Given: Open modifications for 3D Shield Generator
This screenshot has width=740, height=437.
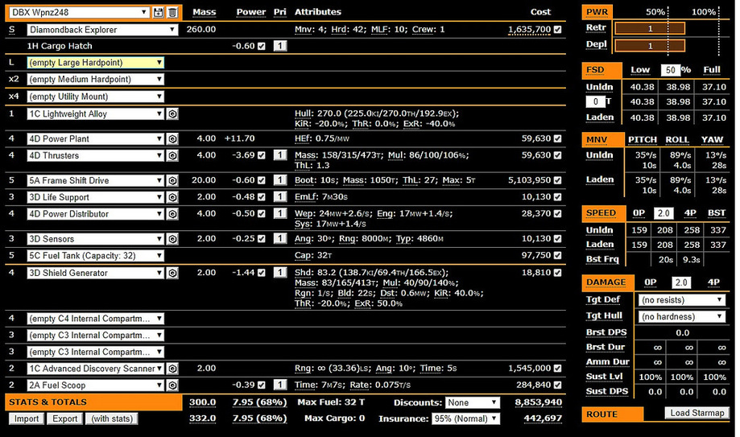Looking at the screenshot, I should tap(172, 273).
